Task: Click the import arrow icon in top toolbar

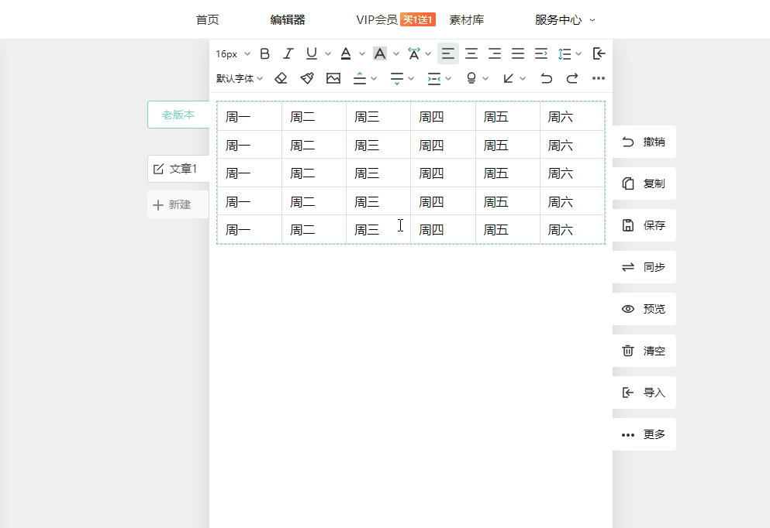Action: (599, 53)
